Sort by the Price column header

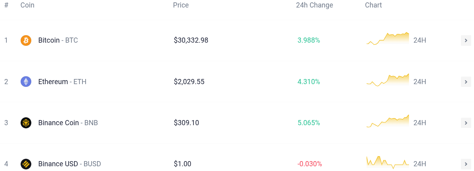click(x=181, y=5)
